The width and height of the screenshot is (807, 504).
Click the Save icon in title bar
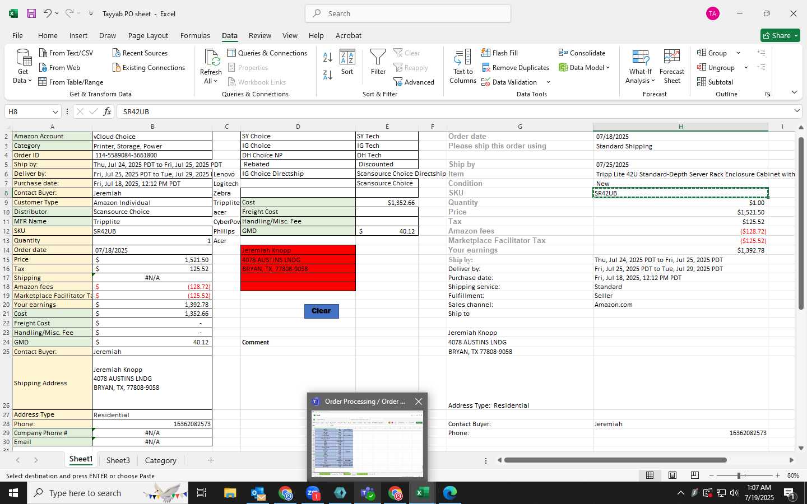[x=31, y=13]
